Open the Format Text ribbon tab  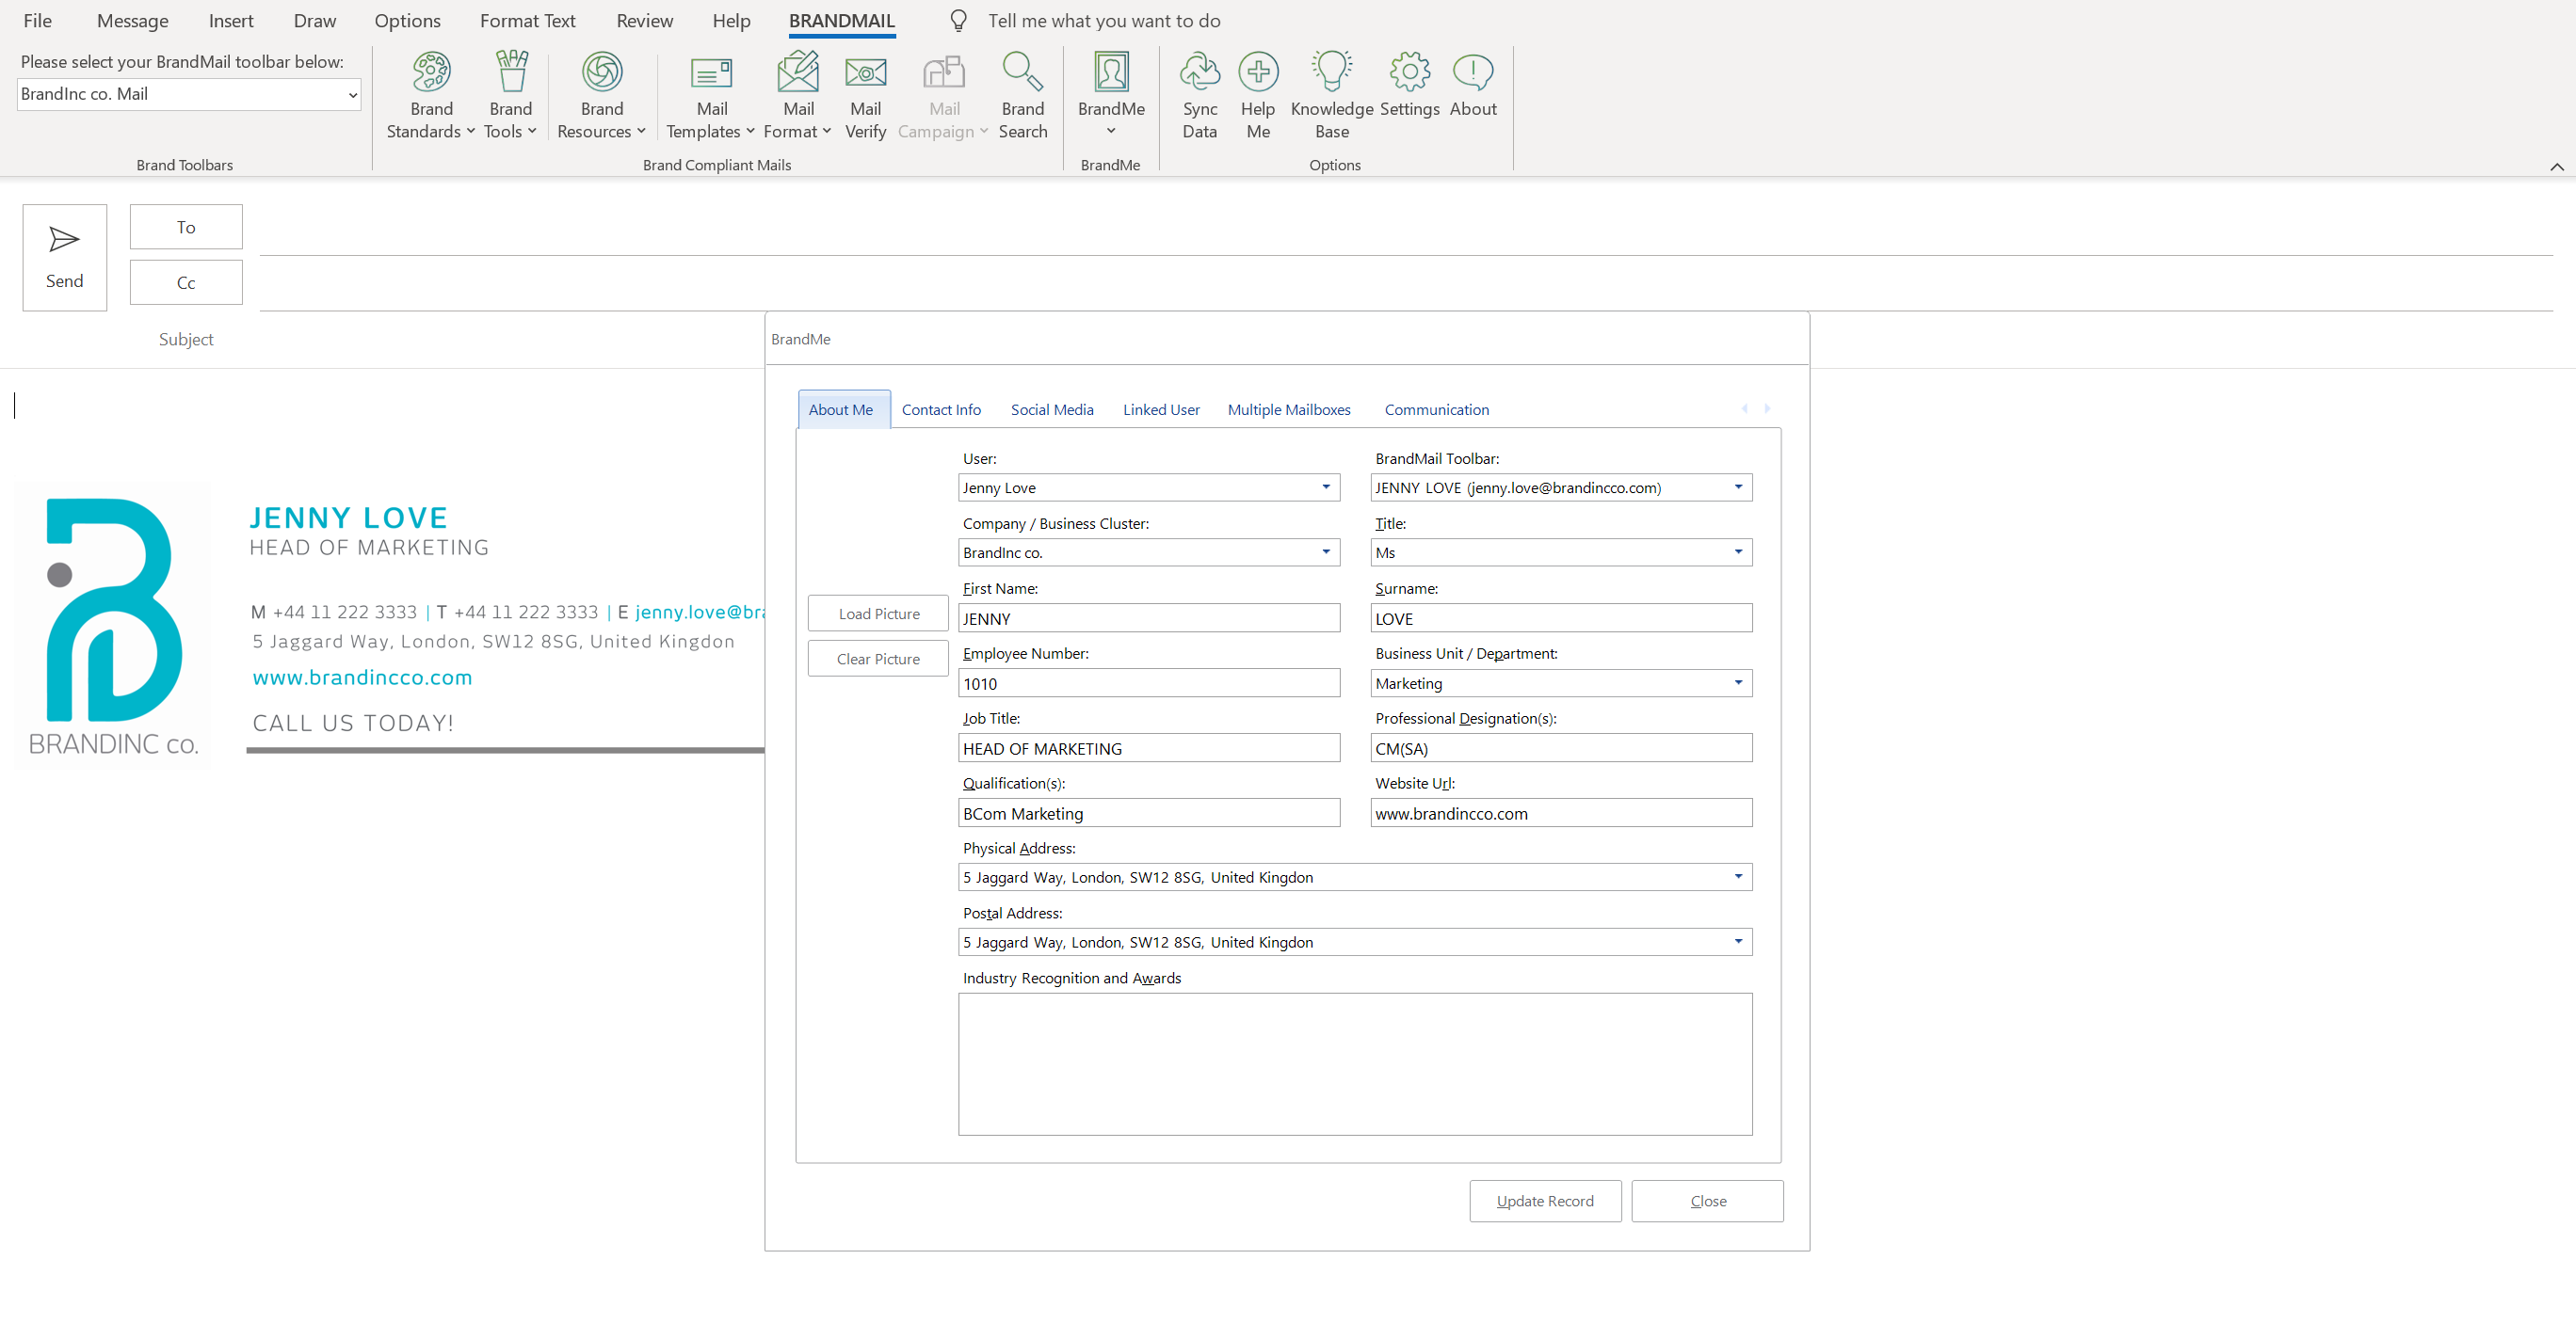tap(527, 21)
